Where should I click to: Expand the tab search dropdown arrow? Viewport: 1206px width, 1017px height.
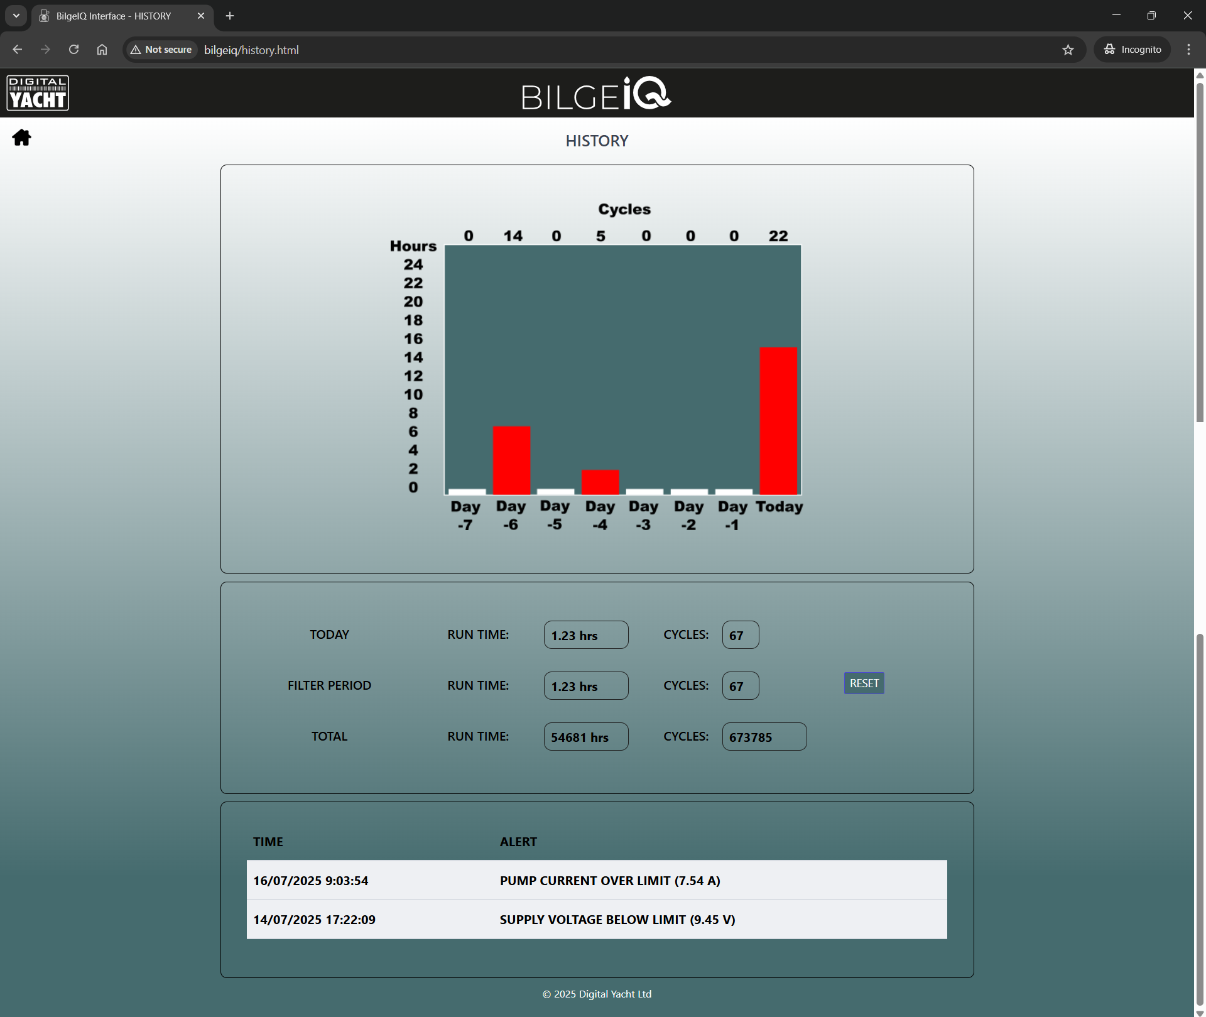[x=16, y=16]
